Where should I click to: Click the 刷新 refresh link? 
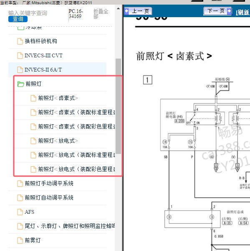point(243,12)
